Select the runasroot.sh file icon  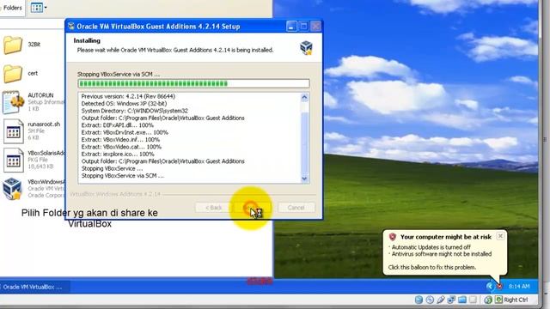[x=14, y=131]
